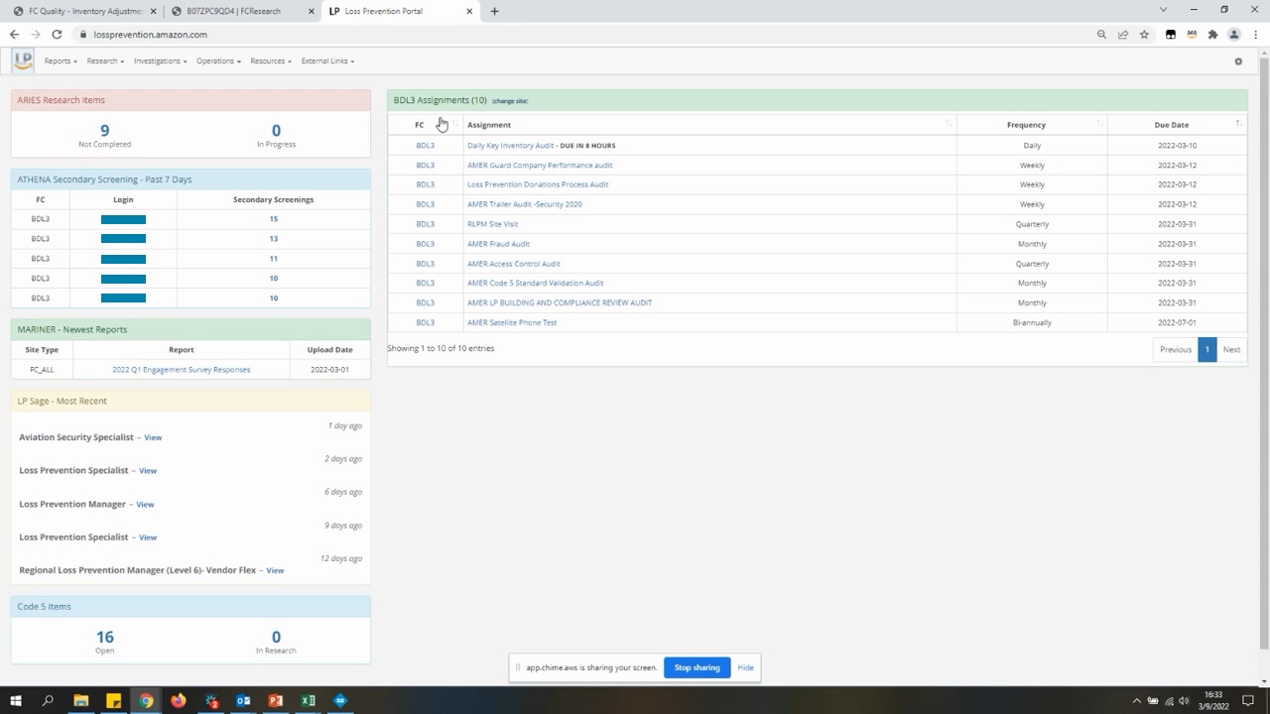
Task: Close the Loss Prevention Portal tab
Action: coord(469,11)
